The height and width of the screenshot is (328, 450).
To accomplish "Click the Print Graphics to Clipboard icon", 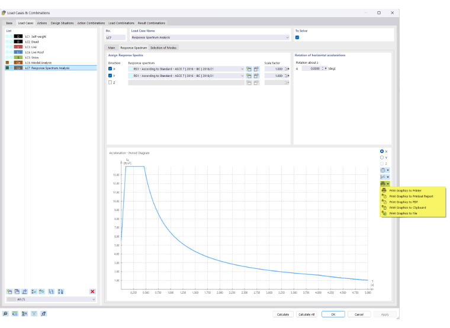I will [x=384, y=207].
